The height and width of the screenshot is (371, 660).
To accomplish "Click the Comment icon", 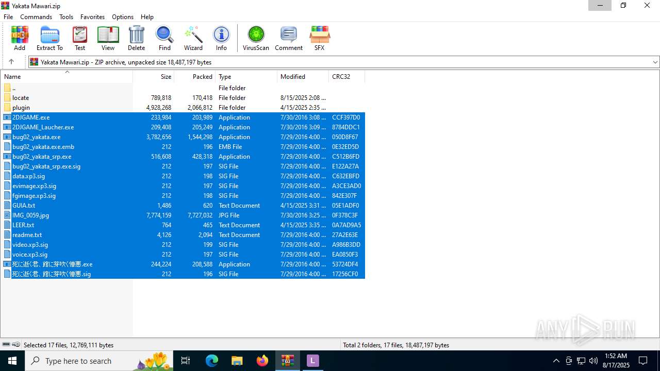I will (x=288, y=39).
